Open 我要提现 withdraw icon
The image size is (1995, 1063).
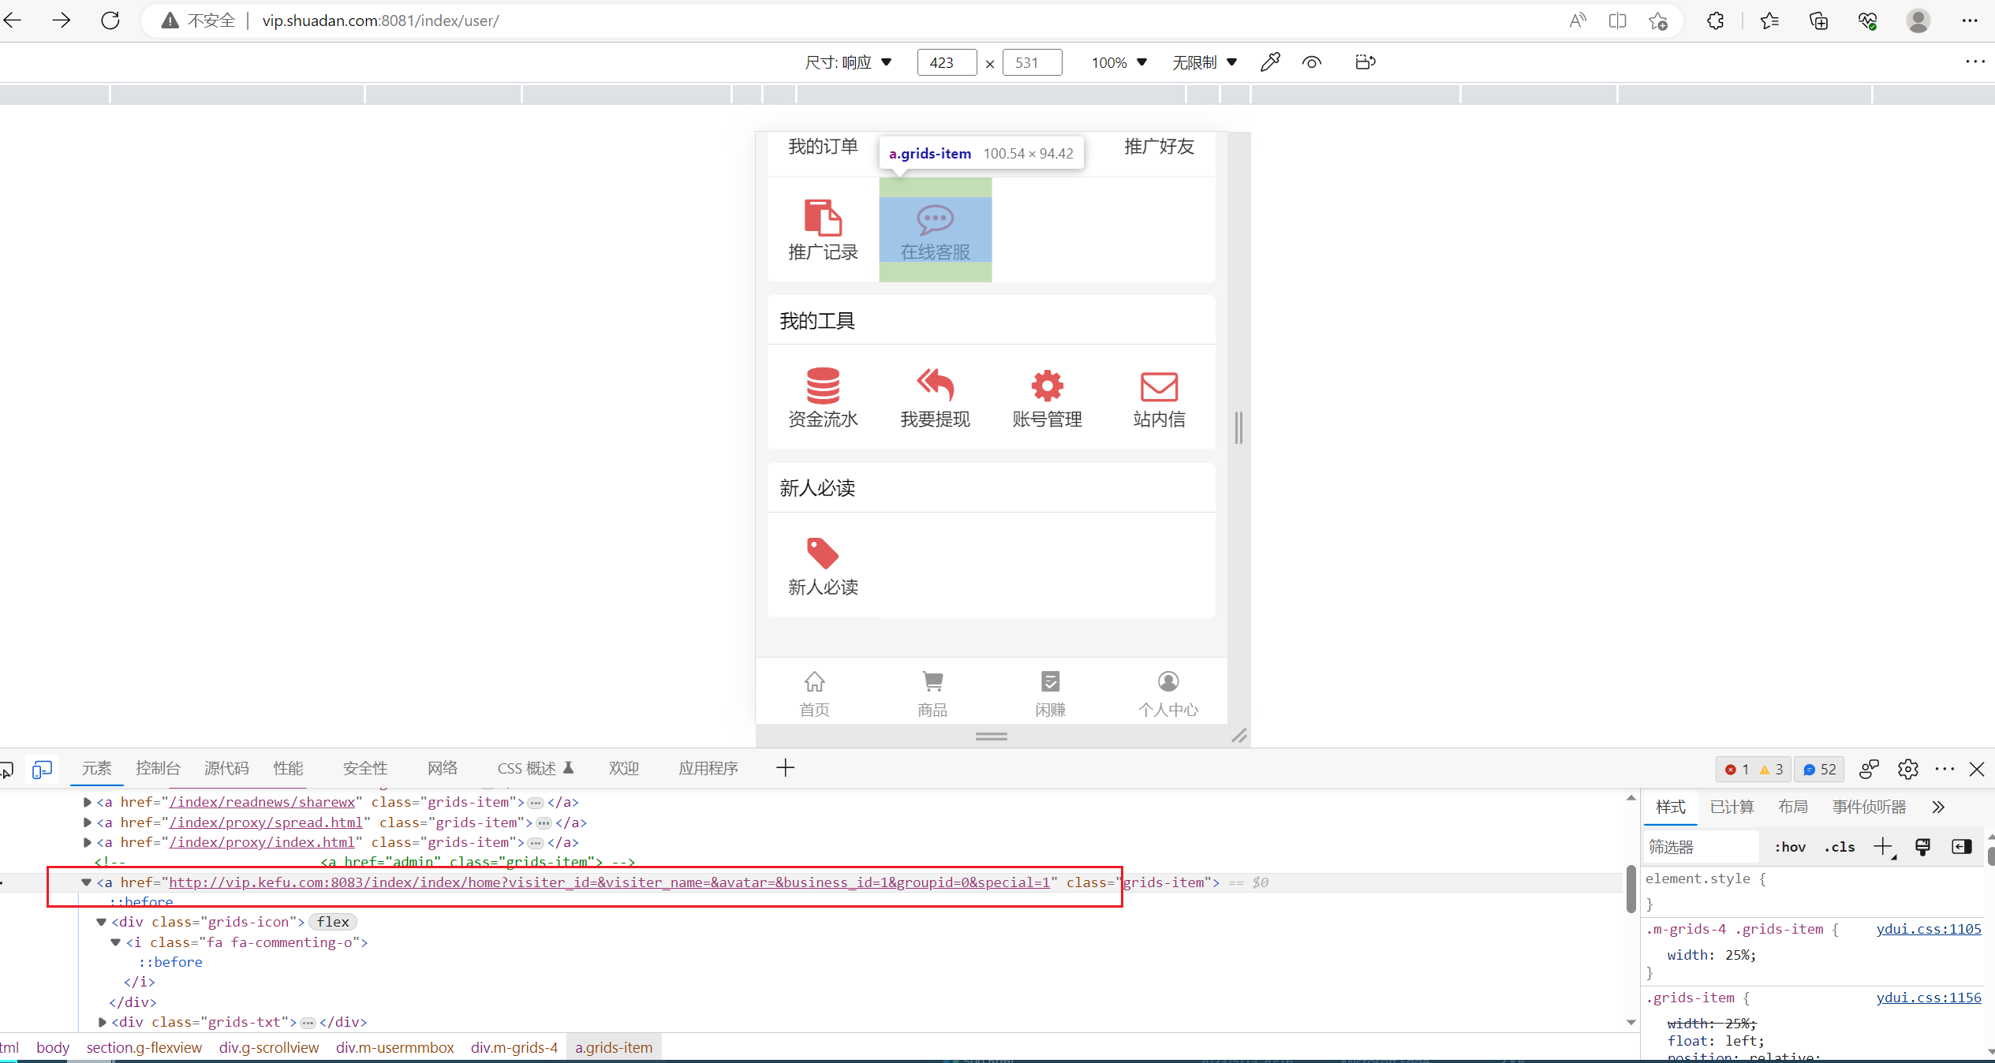click(x=935, y=386)
